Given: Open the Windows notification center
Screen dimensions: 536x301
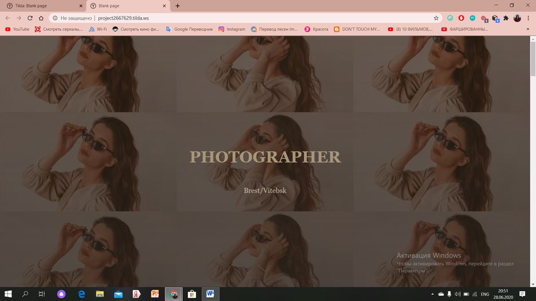Looking at the screenshot, I should point(522,294).
